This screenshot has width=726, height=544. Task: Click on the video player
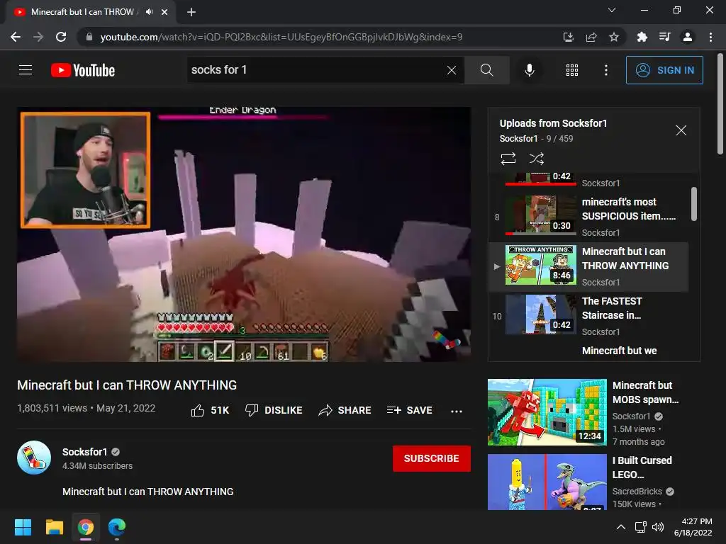click(244, 234)
